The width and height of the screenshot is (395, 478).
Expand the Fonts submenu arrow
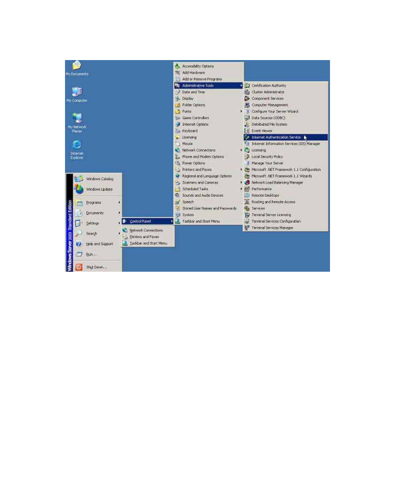(241, 111)
